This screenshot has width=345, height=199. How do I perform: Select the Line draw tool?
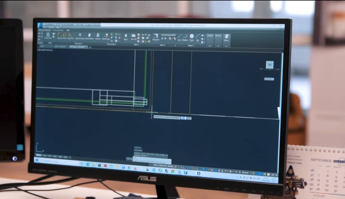coord(179,37)
